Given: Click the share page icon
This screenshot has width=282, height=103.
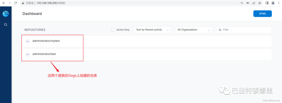Looking at the screenshot, I should point(254,3).
